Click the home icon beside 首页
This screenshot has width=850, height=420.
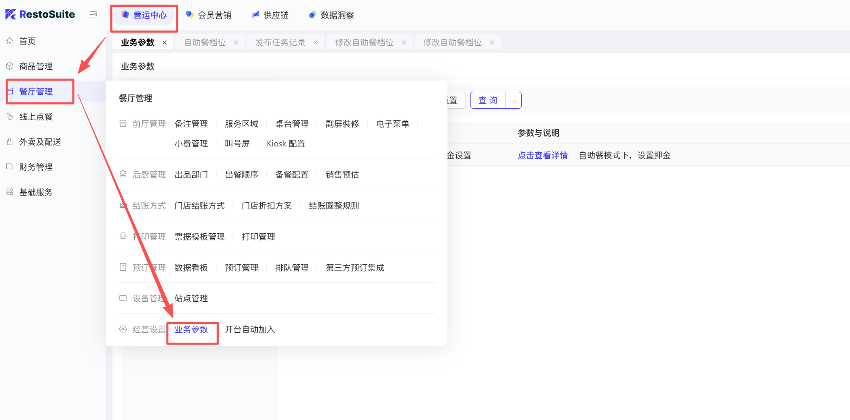(x=10, y=41)
